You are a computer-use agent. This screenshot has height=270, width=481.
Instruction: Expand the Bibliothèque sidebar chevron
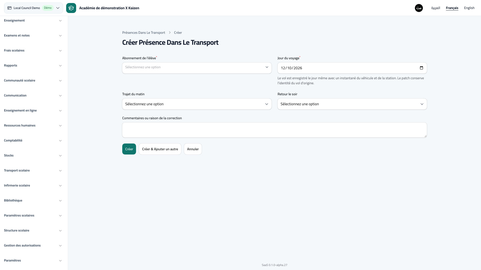[60, 201]
